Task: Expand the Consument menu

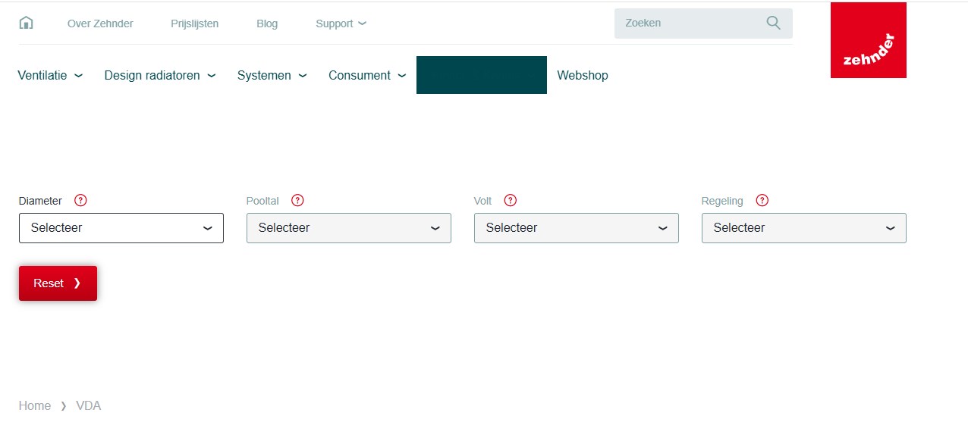Action: [367, 76]
